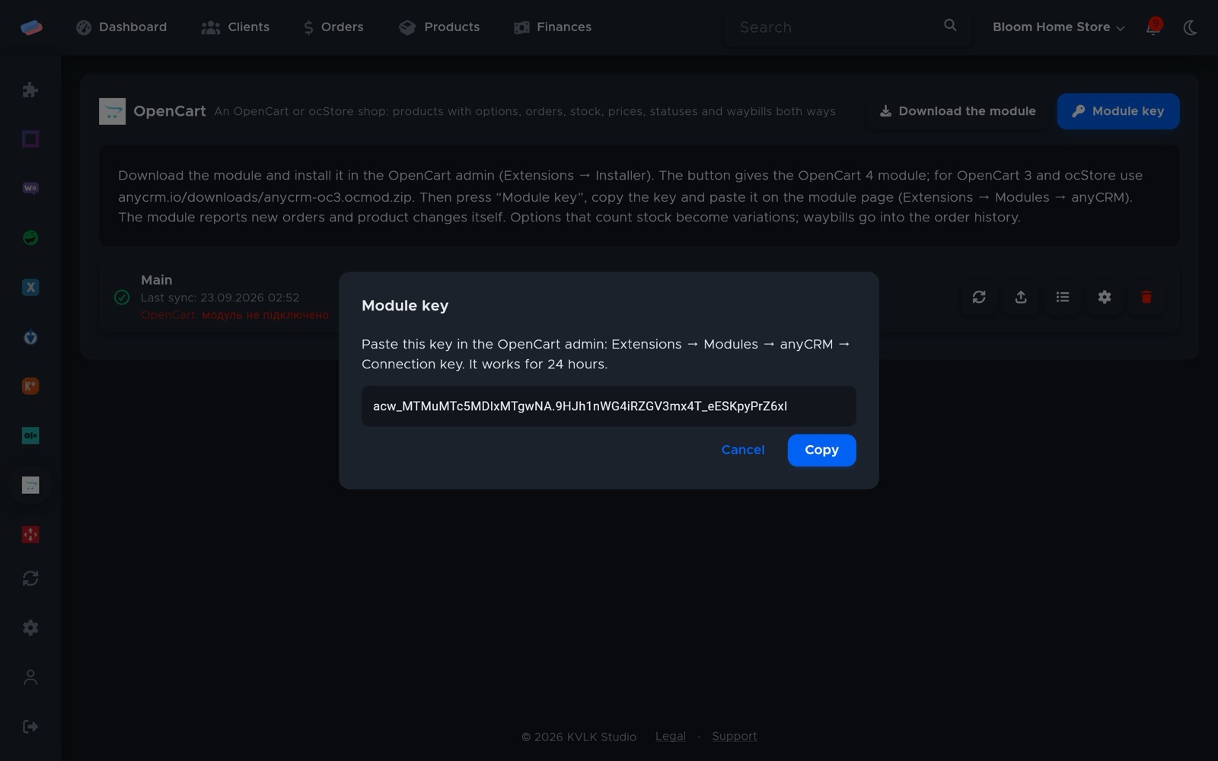Screen dimensions: 1218x761
Task: Click the Module key button
Action: [1118, 111]
